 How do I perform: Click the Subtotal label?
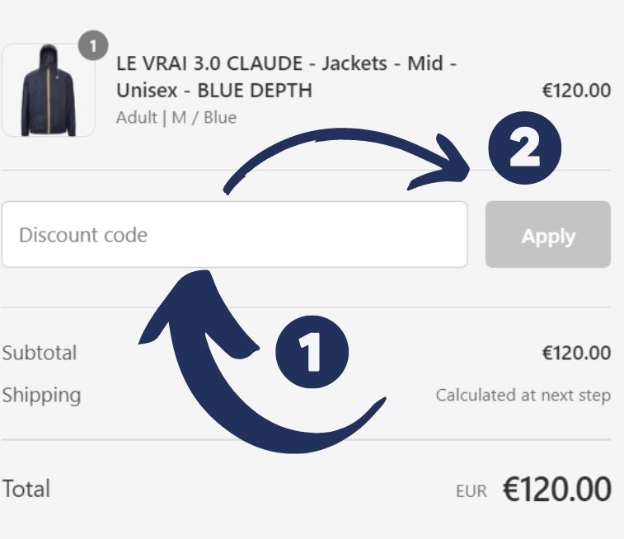tap(40, 353)
